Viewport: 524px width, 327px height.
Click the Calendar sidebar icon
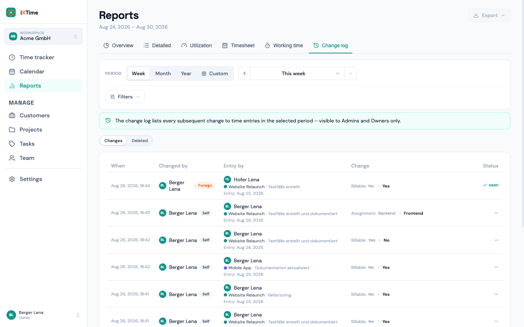coord(12,72)
